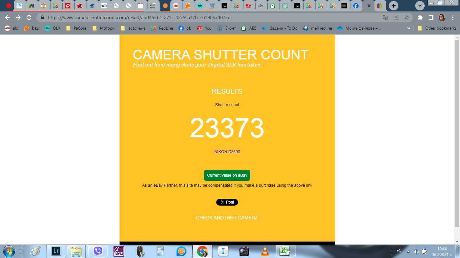Screen dimensions: 460x258
Task: Open the Мотори bookmarks folder
Action: click(103, 28)
